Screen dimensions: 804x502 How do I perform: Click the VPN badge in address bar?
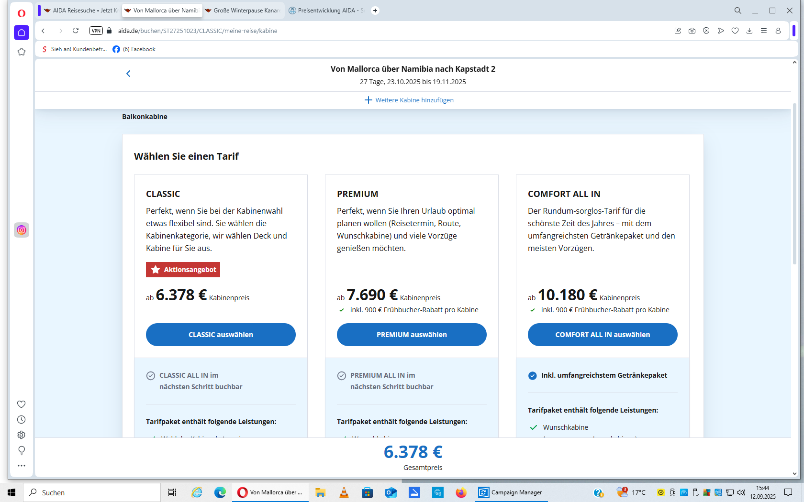[x=96, y=31]
